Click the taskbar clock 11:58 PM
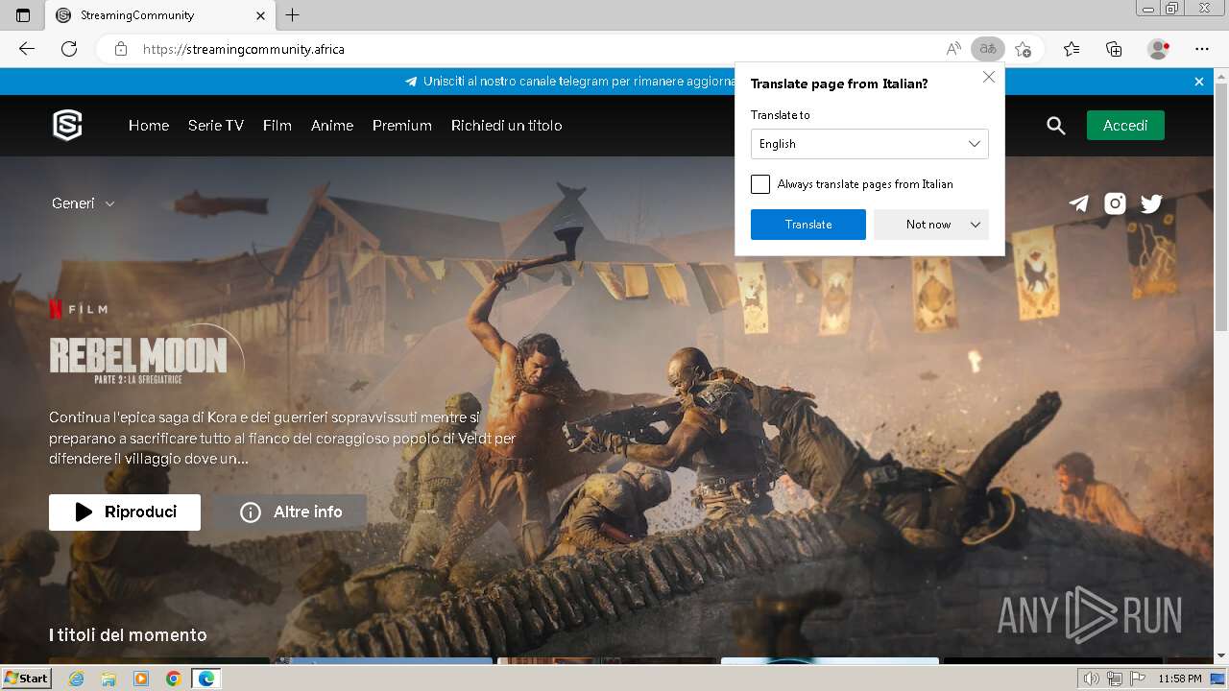 (1180, 679)
